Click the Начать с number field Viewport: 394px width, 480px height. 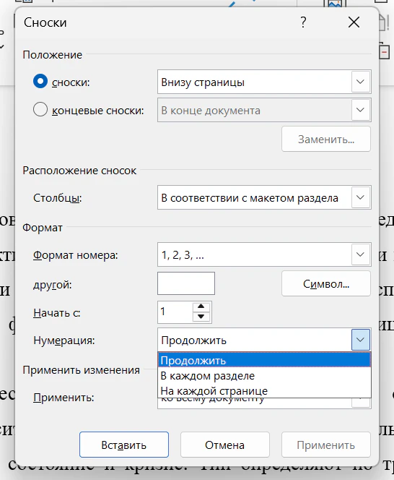[x=175, y=312]
